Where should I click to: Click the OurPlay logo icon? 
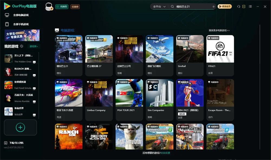point(7,6)
